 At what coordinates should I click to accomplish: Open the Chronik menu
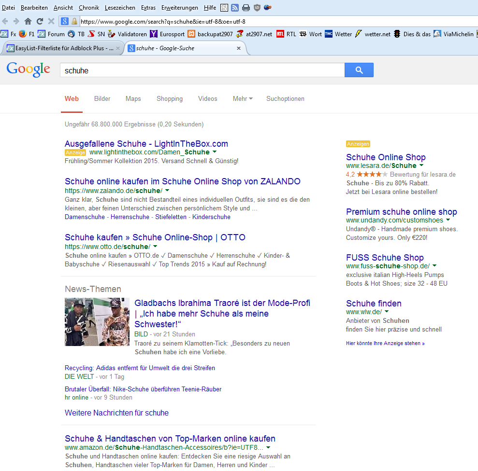pos(89,8)
